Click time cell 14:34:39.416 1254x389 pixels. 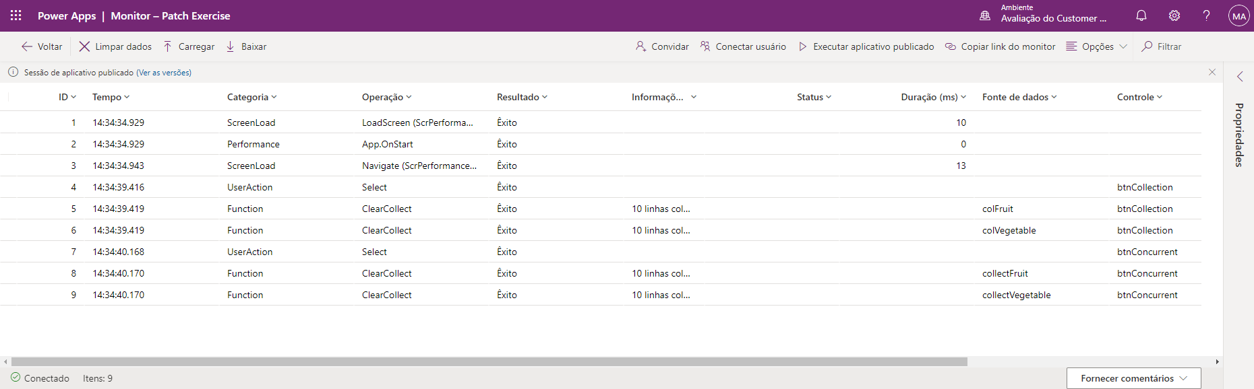point(119,187)
